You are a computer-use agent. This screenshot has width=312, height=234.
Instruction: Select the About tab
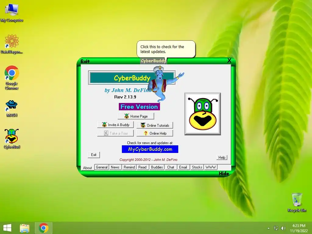[87, 168]
